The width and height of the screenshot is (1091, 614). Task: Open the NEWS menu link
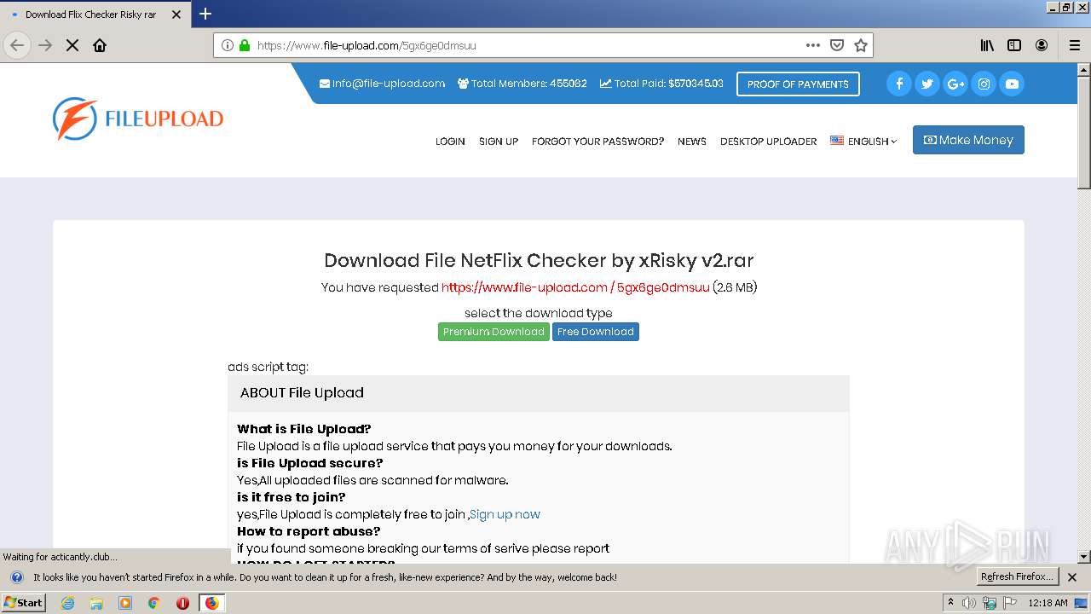(692, 142)
